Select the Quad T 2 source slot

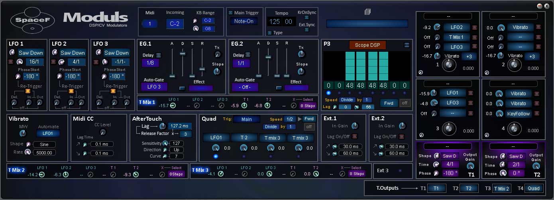[244, 138]
